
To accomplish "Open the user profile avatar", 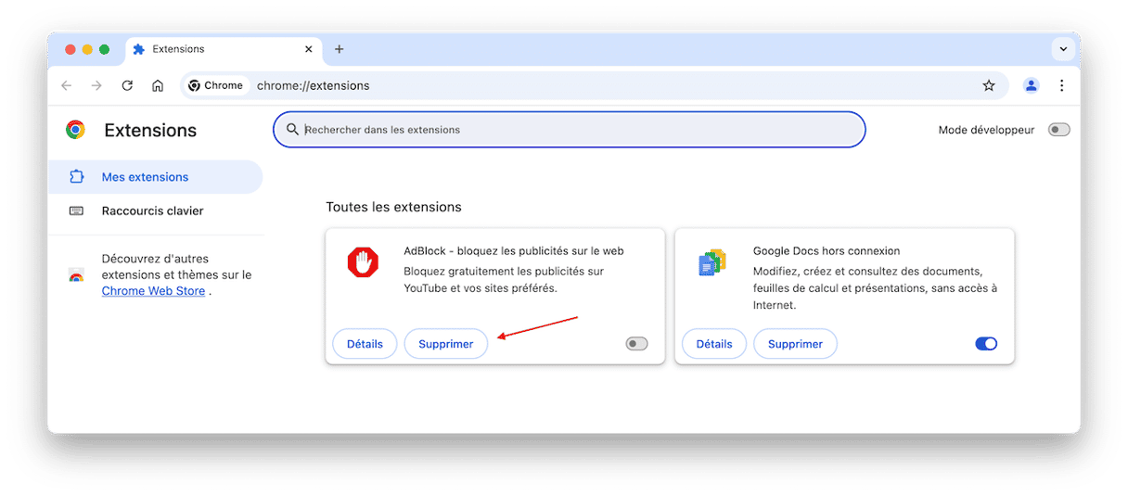I will [x=1032, y=85].
